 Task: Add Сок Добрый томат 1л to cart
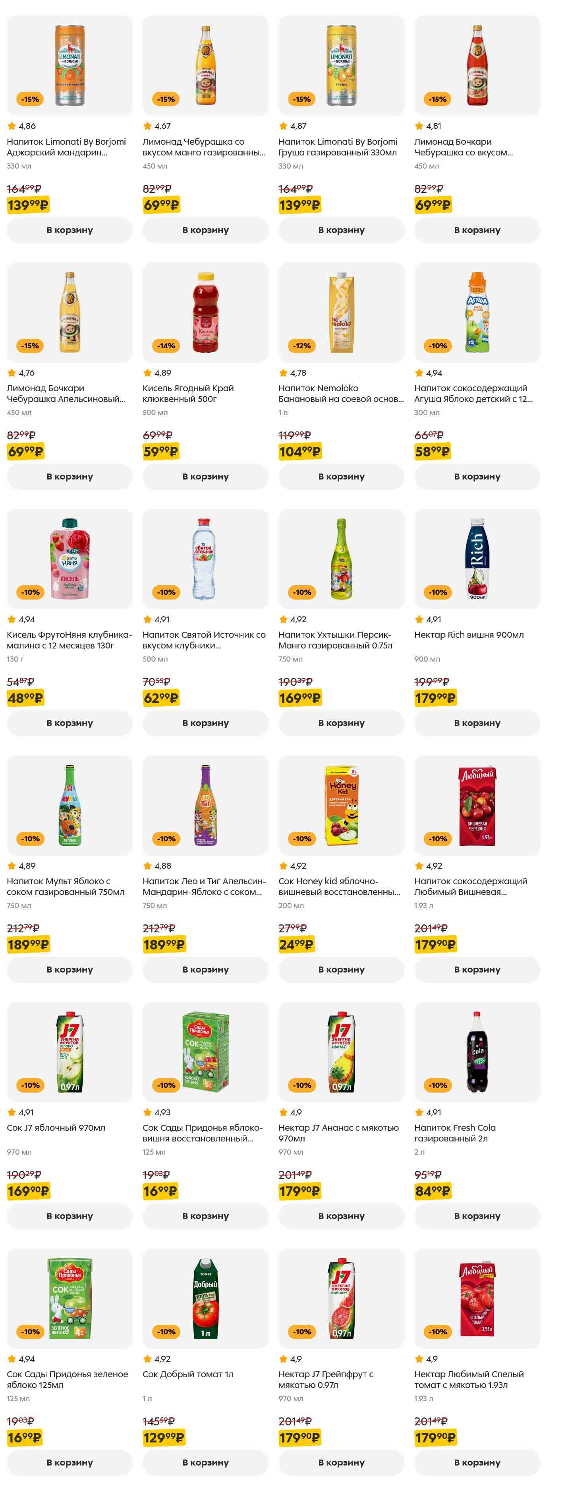click(x=205, y=1462)
